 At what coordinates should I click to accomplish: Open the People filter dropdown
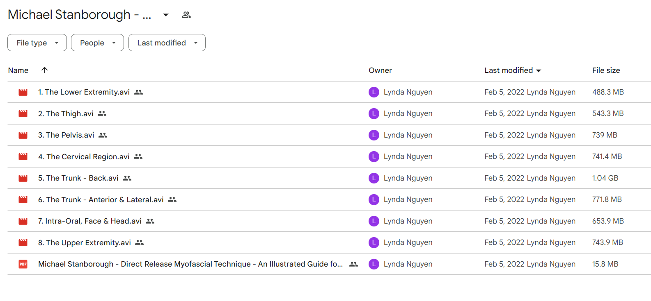click(x=97, y=43)
